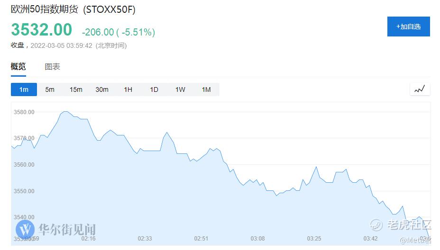Click the 华尔街见闻 watermark logo icon
This screenshot has width=440, height=250.
click(x=25, y=230)
